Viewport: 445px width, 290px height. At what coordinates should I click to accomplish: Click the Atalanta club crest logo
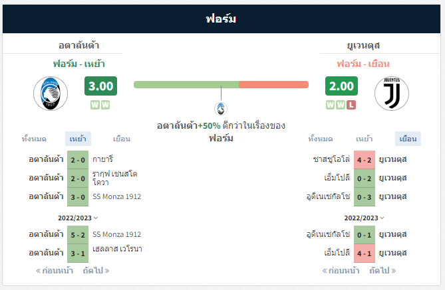tap(51, 94)
